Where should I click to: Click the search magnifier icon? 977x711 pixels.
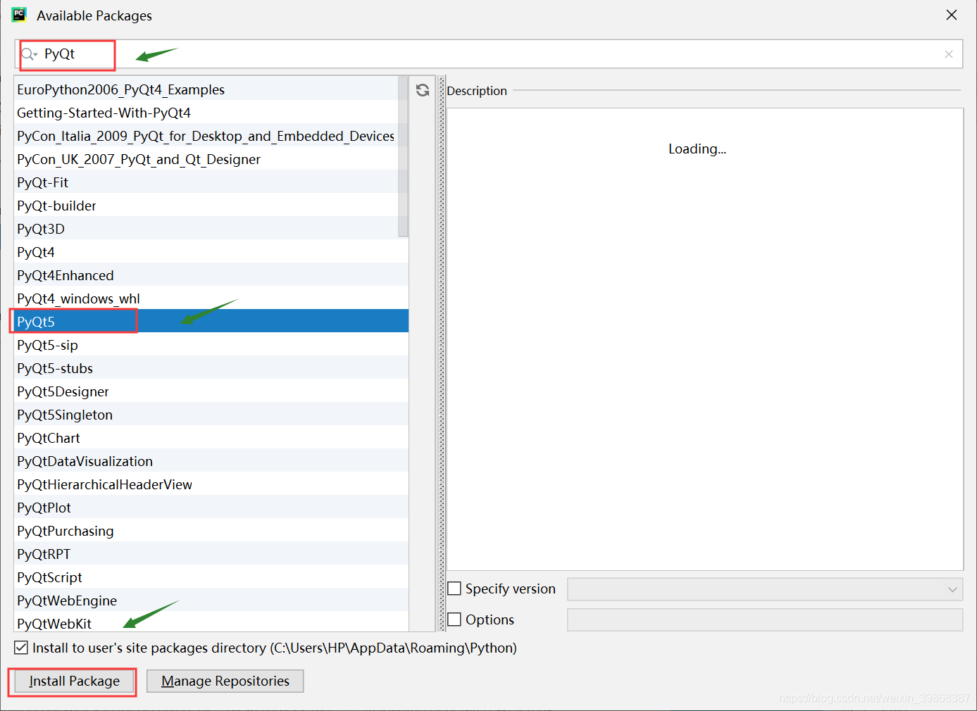pyautogui.click(x=28, y=54)
